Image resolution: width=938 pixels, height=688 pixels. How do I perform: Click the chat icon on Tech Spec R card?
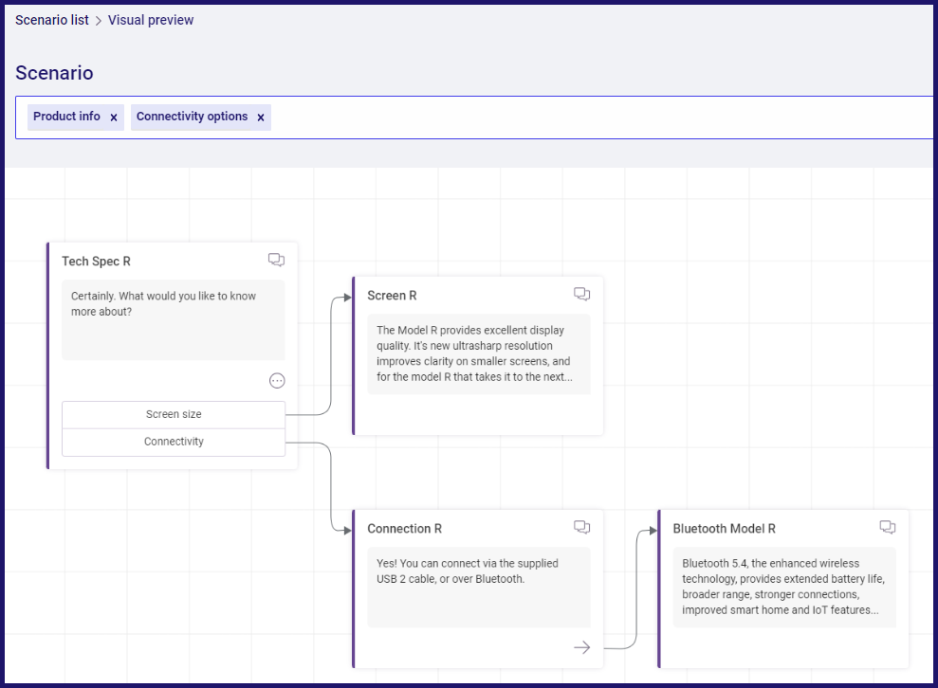276,260
